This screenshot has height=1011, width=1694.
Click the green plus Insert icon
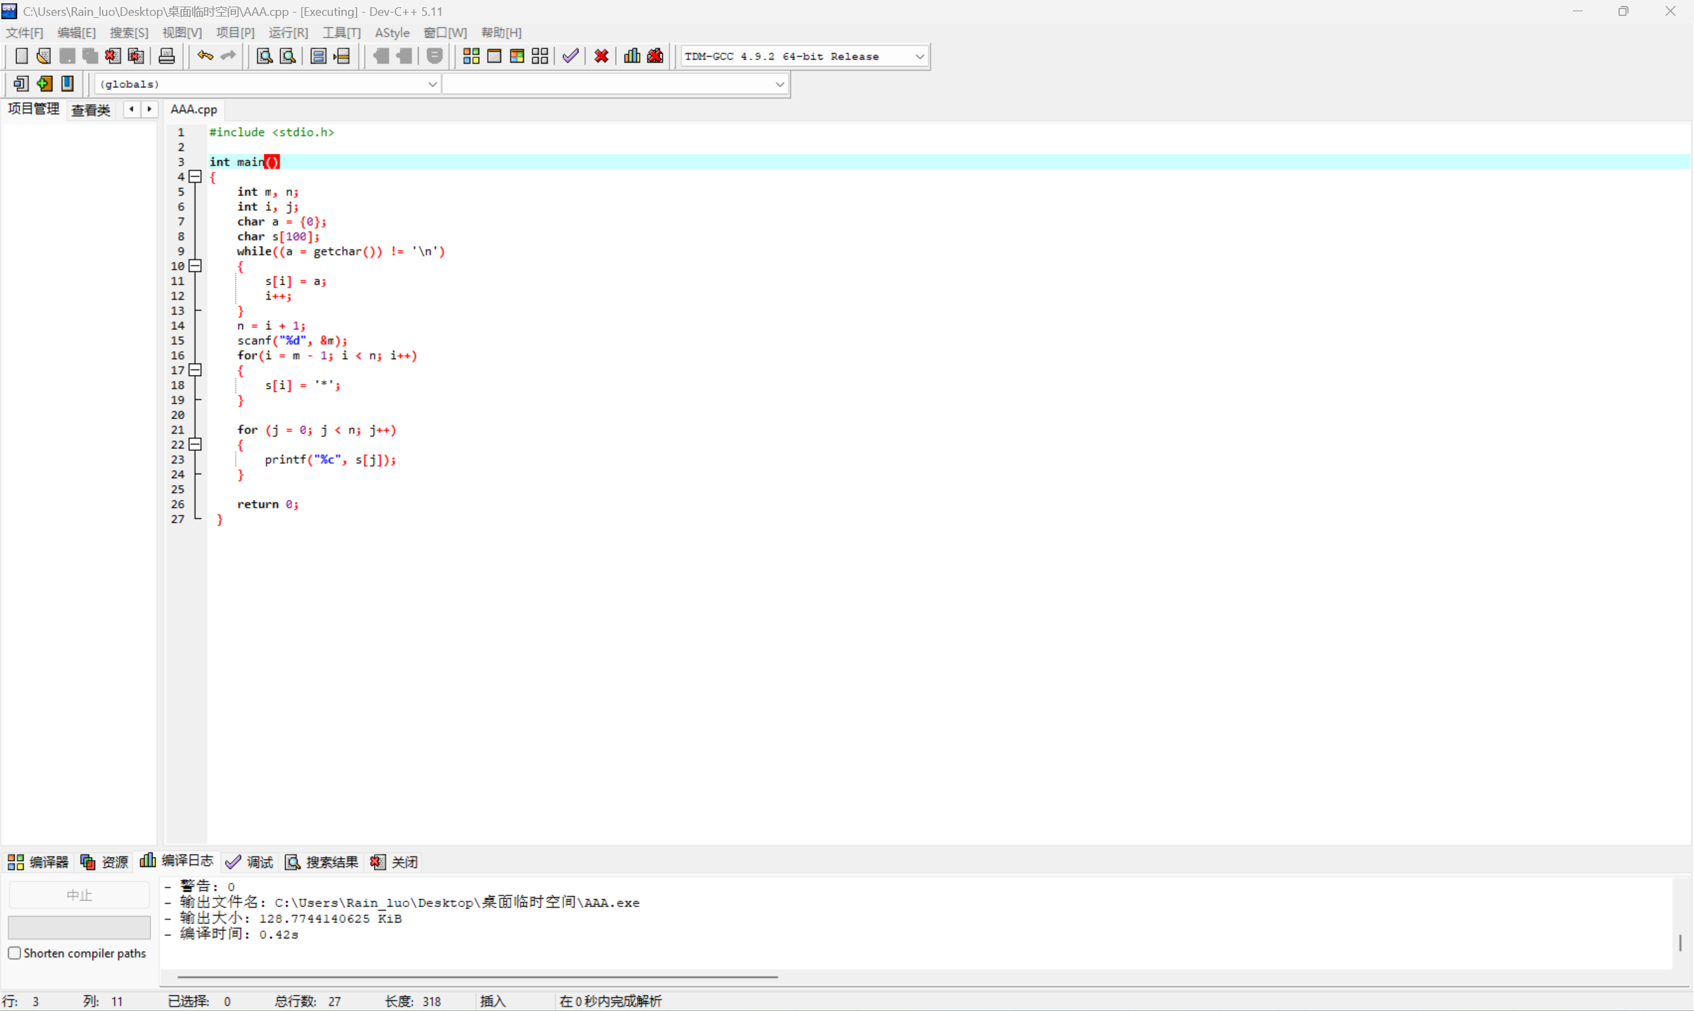coord(44,84)
